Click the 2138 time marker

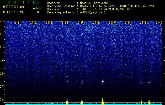click(x=128, y=23)
